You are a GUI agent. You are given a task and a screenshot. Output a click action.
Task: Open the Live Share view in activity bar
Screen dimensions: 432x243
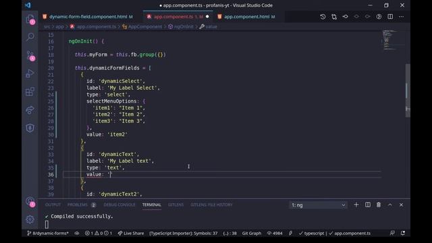pyautogui.click(x=30, y=110)
